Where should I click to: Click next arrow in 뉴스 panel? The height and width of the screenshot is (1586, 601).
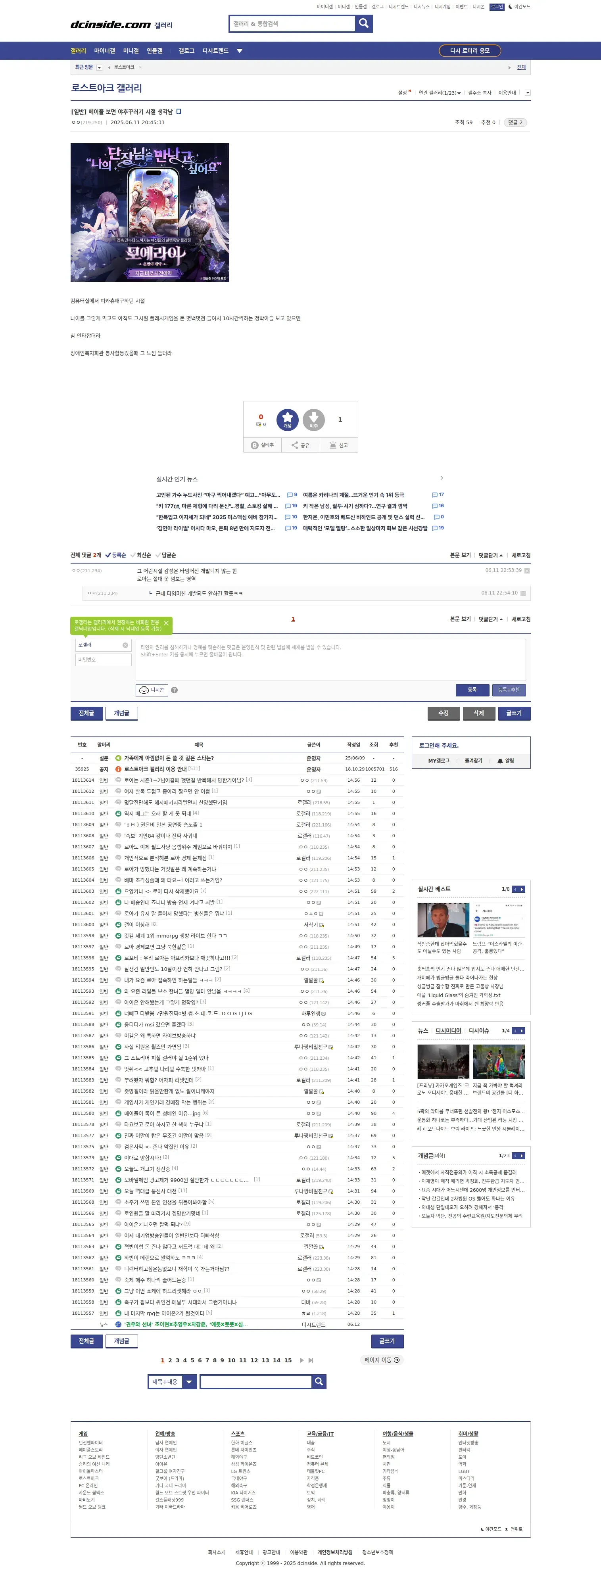coord(522,1031)
